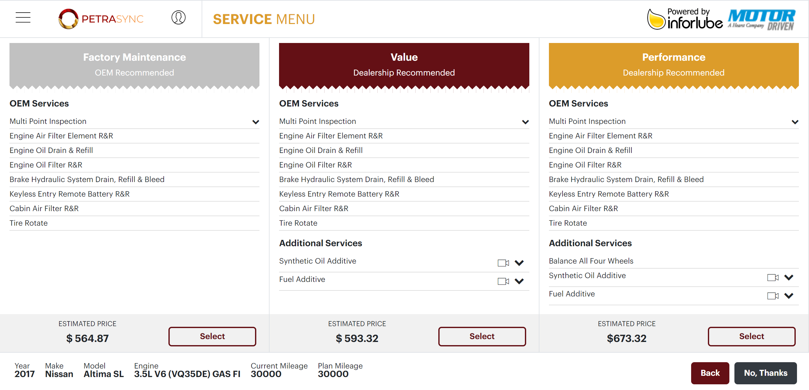Viewport: 809px width, 390px height.
Task: Expand Multi Point Inspection in Value column
Action: [525, 122]
